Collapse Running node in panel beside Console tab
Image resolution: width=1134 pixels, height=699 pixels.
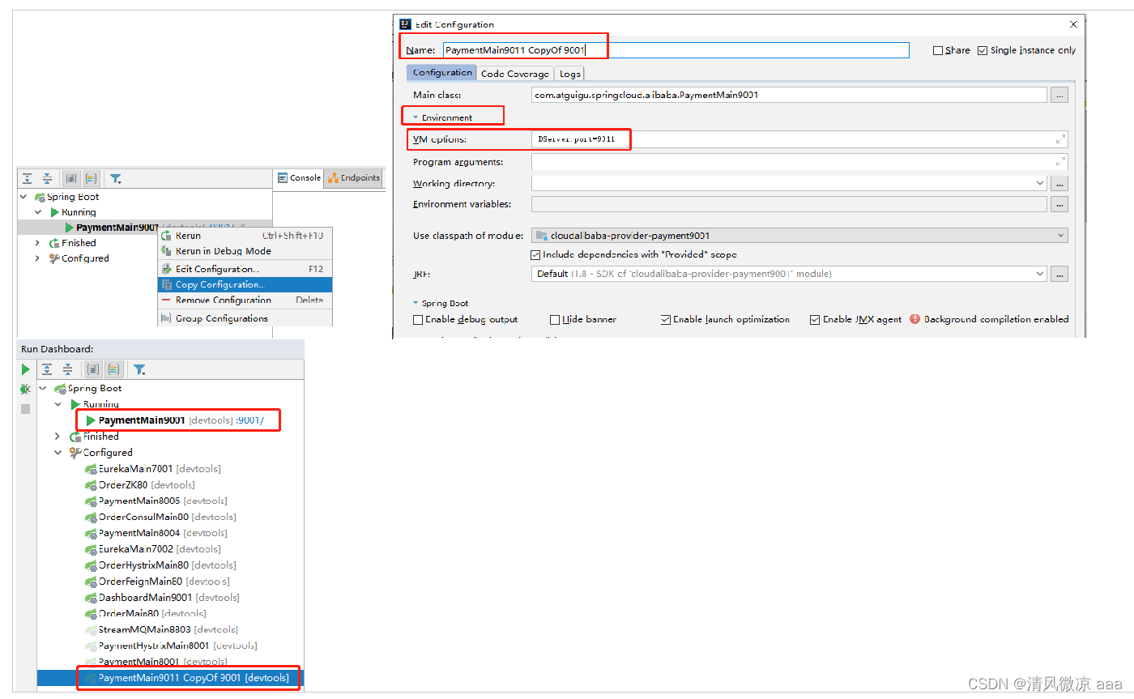pos(37,212)
